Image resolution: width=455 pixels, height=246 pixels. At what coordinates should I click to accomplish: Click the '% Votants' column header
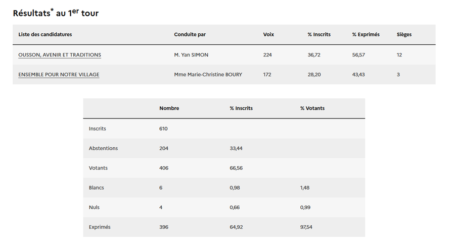[x=312, y=108]
